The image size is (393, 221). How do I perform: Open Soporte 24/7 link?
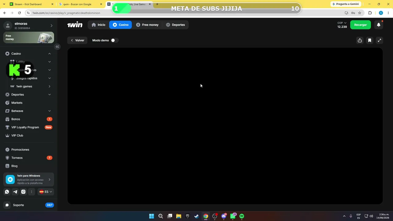click(x=29, y=205)
